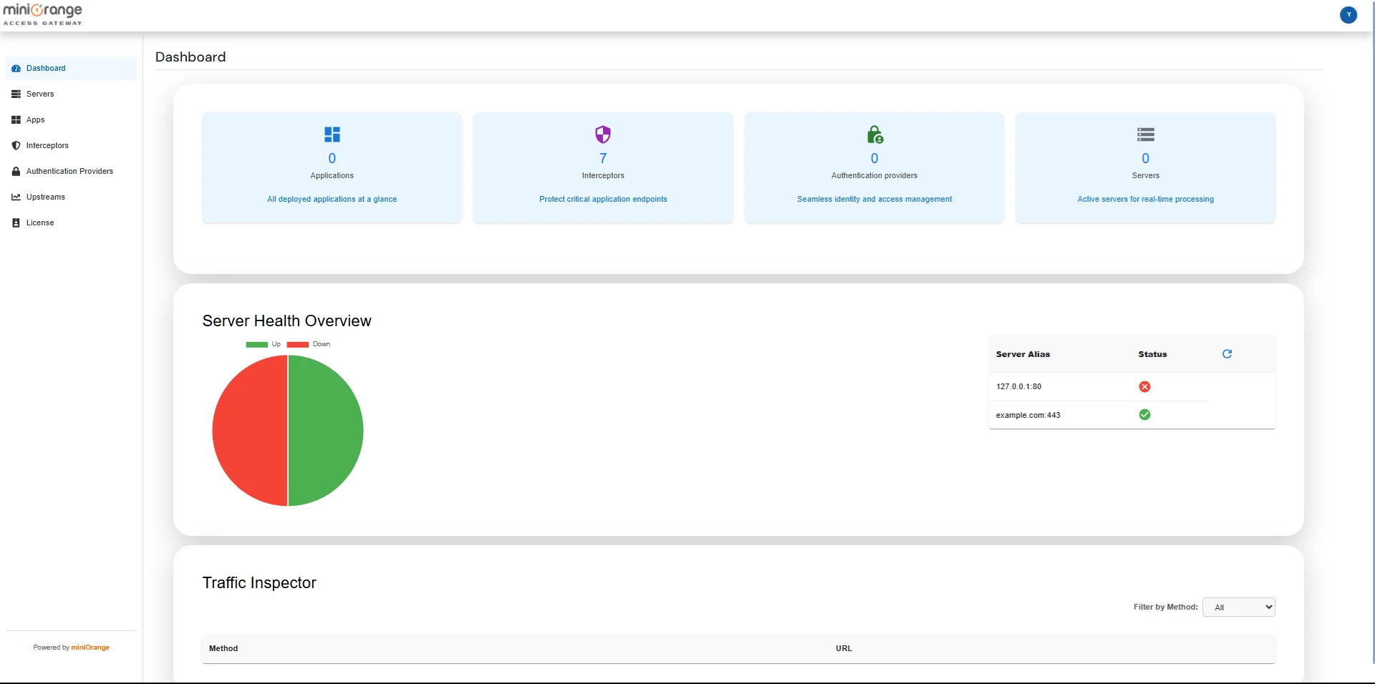Select the Authentication Providers lock icon
The height and width of the screenshot is (684, 1375).
point(16,171)
